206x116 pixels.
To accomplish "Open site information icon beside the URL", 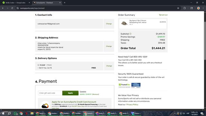I will 17,8.
